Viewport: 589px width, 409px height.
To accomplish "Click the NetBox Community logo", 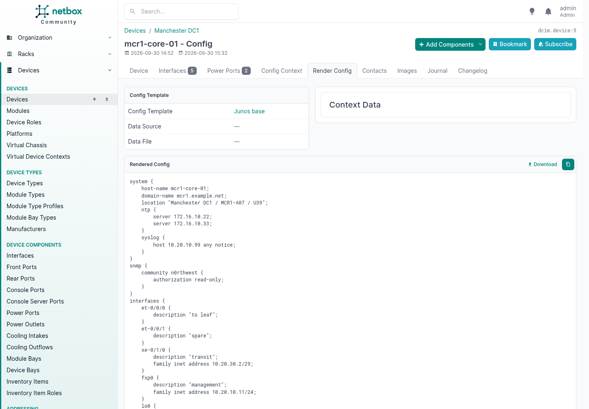I will pos(58,15).
